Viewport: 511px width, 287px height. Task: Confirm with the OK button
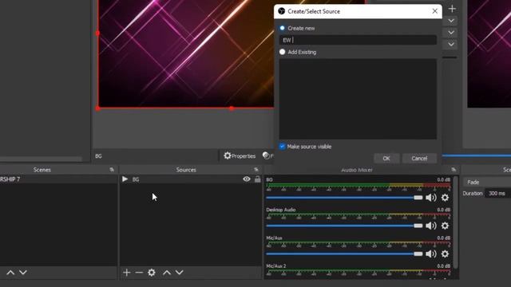386,158
